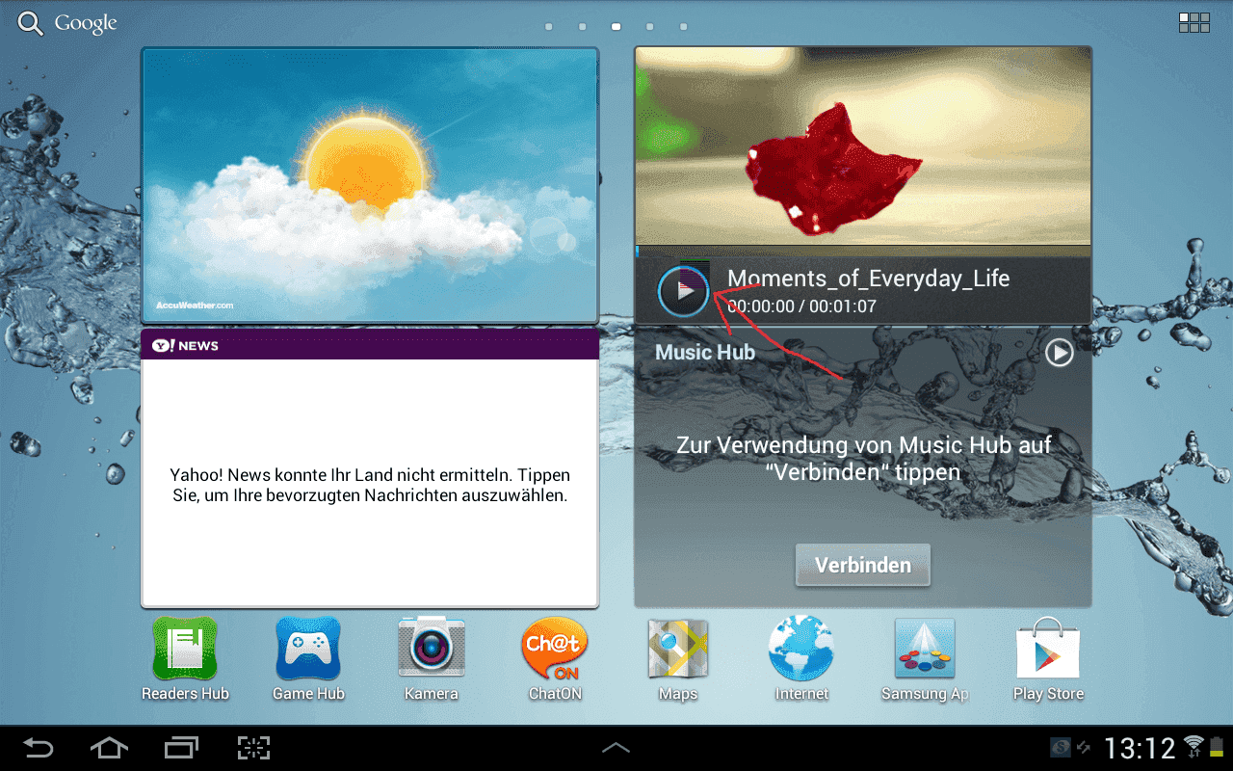Tap the Google search text
The width and height of the screenshot is (1233, 771).
(x=86, y=23)
